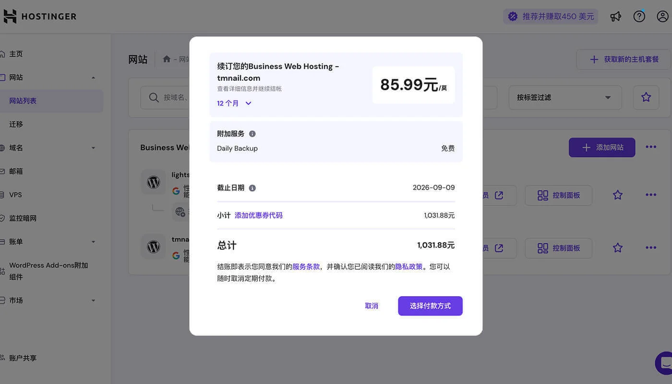Click the info icon next to 附加服务
Viewport: 672px width, 384px height.
pyautogui.click(x=252, y=133)
